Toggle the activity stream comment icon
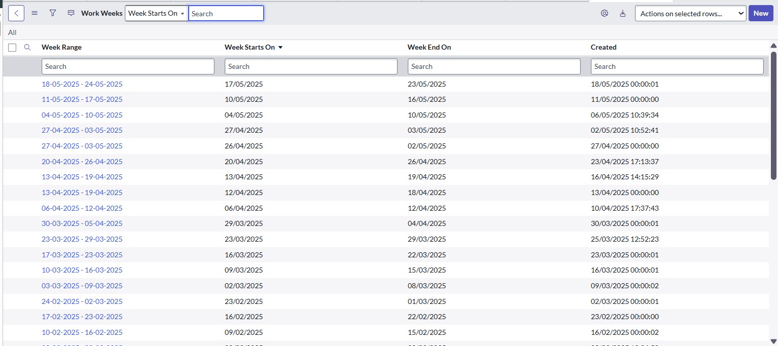 pos(71,13)
